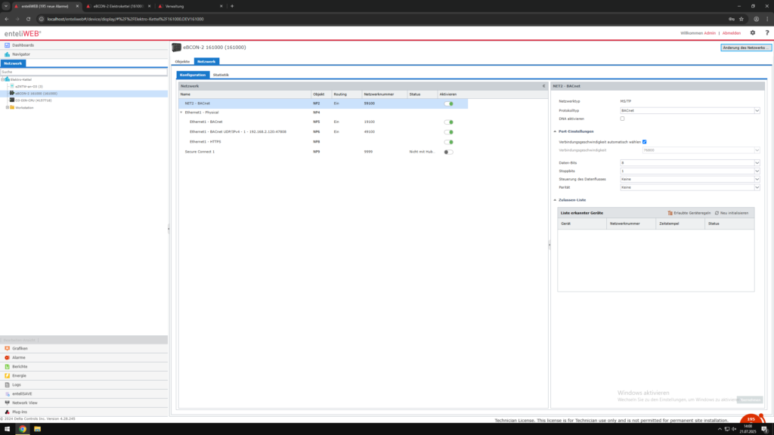This screenshot has width=774, height=435.
Task: Select the Secure Connect 1 network row
Action: tap(324, 152)
